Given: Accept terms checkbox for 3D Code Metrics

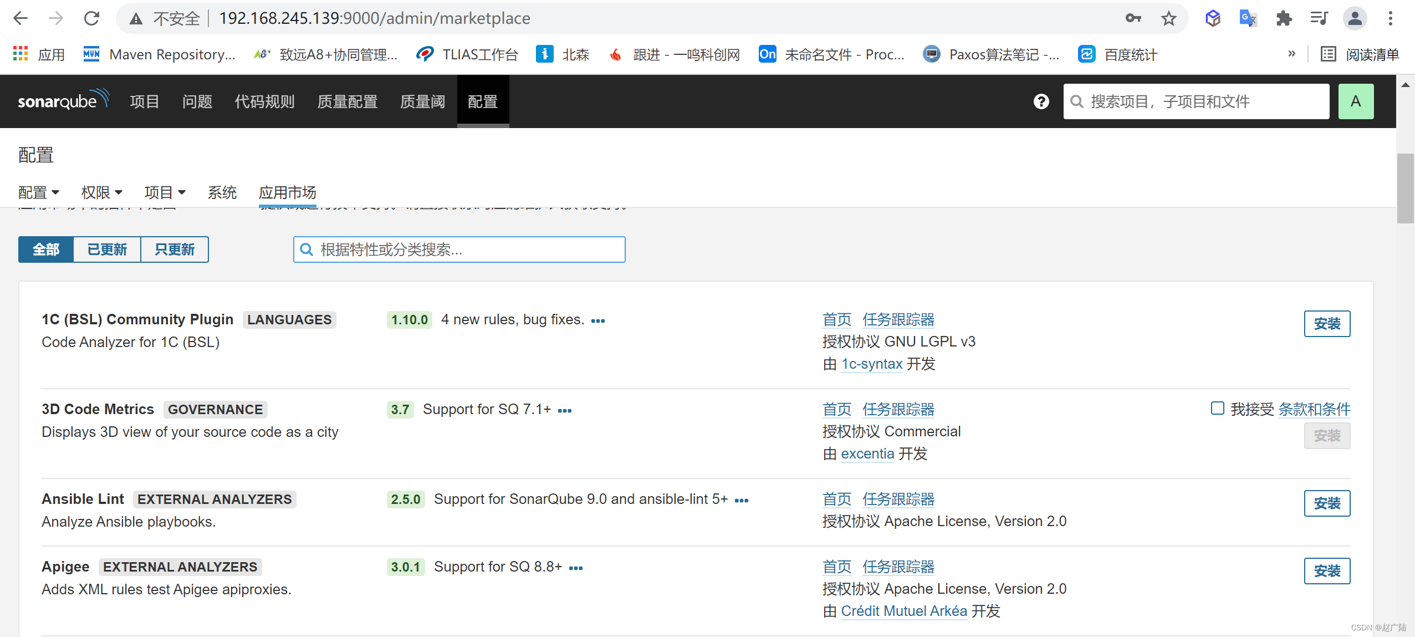Looking at the screenshot, I should pos(1217,409).
